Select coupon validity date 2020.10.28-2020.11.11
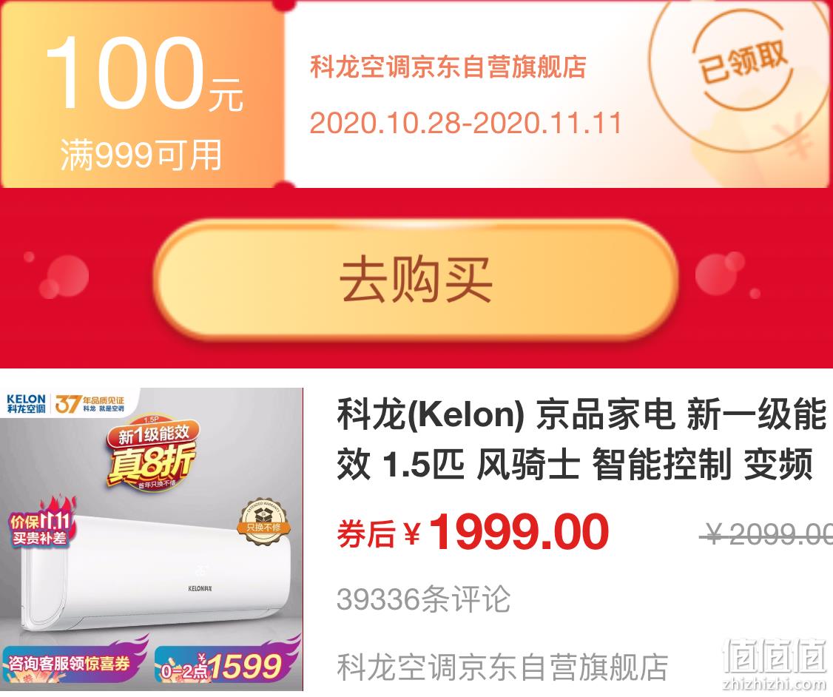This screenshot has height=697, width=833. click(x=465, y=124)
